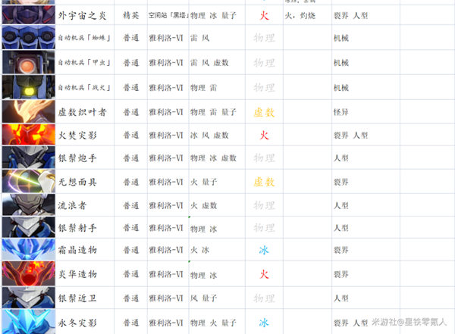Select the 自动机兵「蜘蛛」 portrait image
Viewport: 455px width, 334px height.
[x=27, y=37]
